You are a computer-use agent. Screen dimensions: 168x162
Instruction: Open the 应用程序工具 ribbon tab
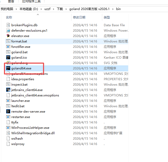(31, 1)
